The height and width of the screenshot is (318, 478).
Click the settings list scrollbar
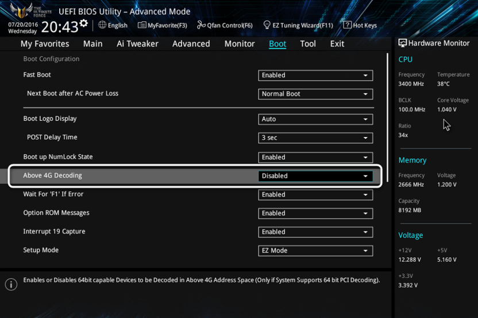pyautogui.click(x=387, y=117)
